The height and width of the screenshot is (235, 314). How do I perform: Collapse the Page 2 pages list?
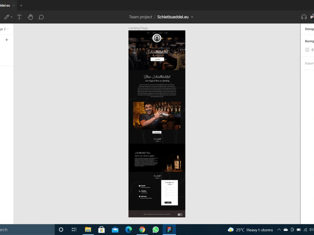[x=8, y=29]
